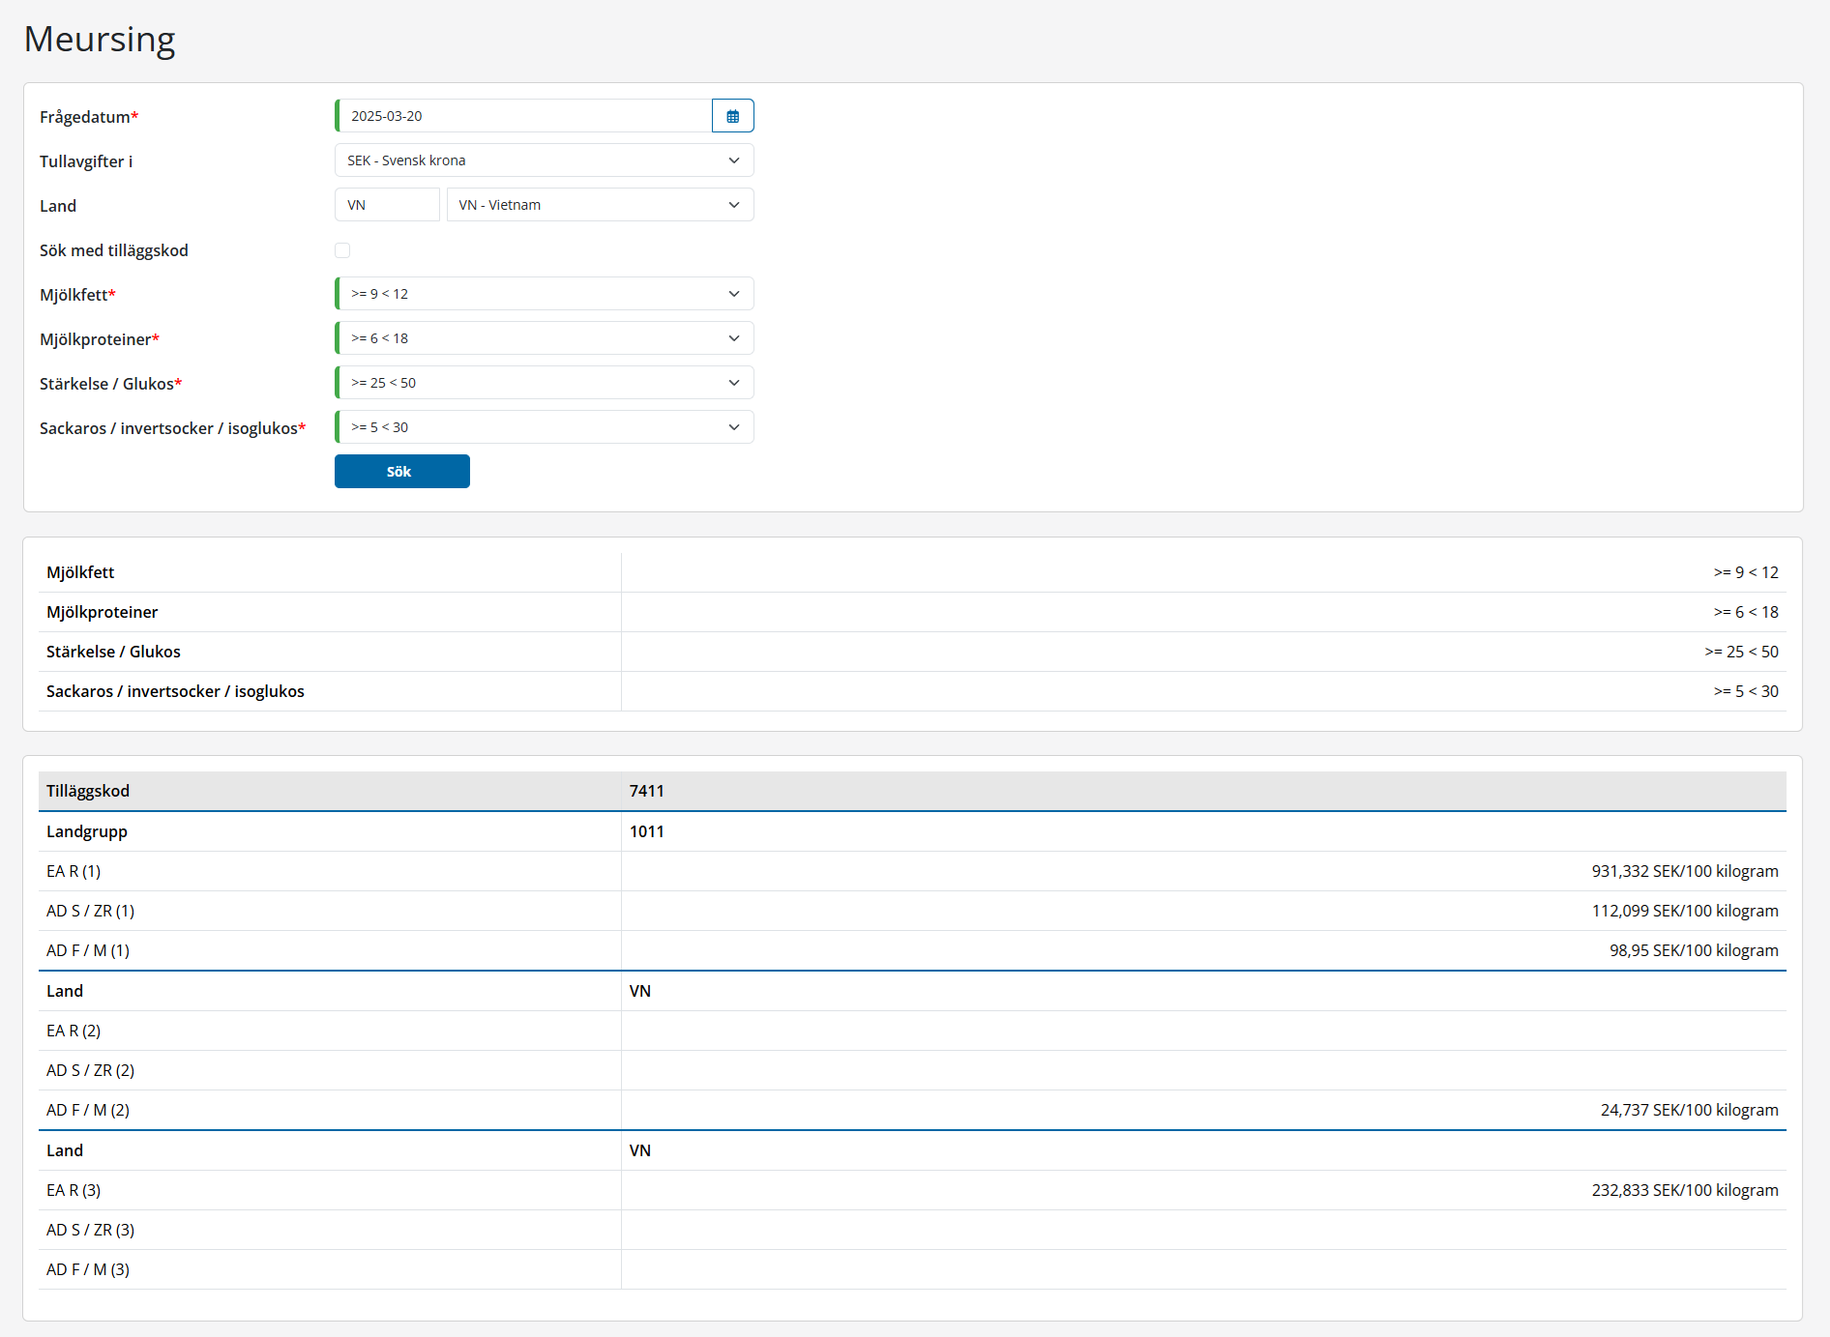Expand the VN - Vietnam country dropdown
This screenshot has height=1337, width=1830.
(x=600, y=205)
